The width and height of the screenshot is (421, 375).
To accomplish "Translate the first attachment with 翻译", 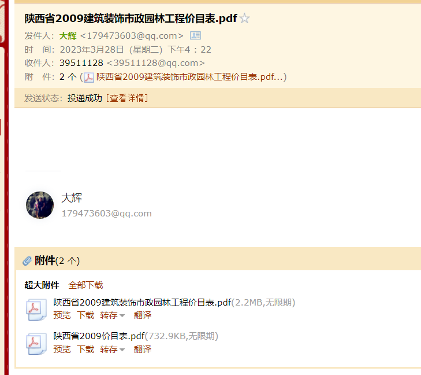I will point(143,315).
